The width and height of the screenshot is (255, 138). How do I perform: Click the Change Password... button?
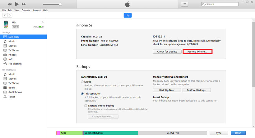point(103,117)
